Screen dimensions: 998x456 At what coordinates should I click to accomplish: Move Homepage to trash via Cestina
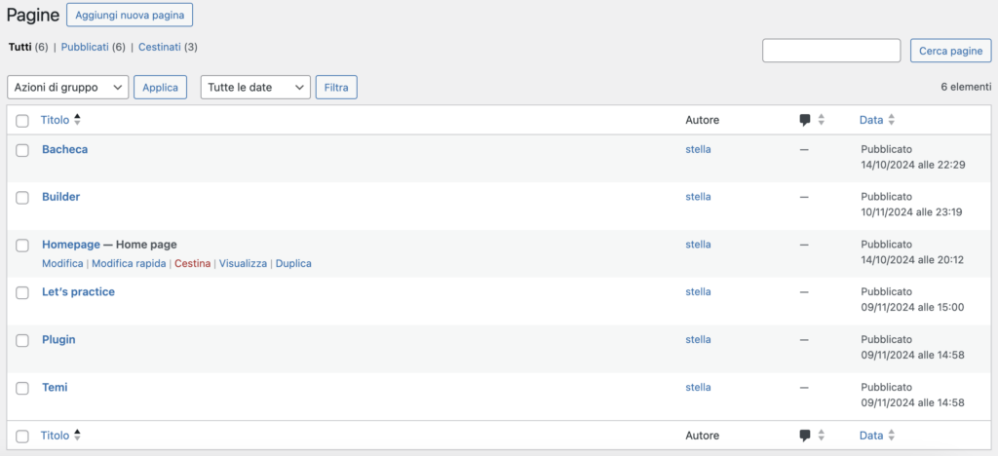pyautogui.click(x=192, y=264)
